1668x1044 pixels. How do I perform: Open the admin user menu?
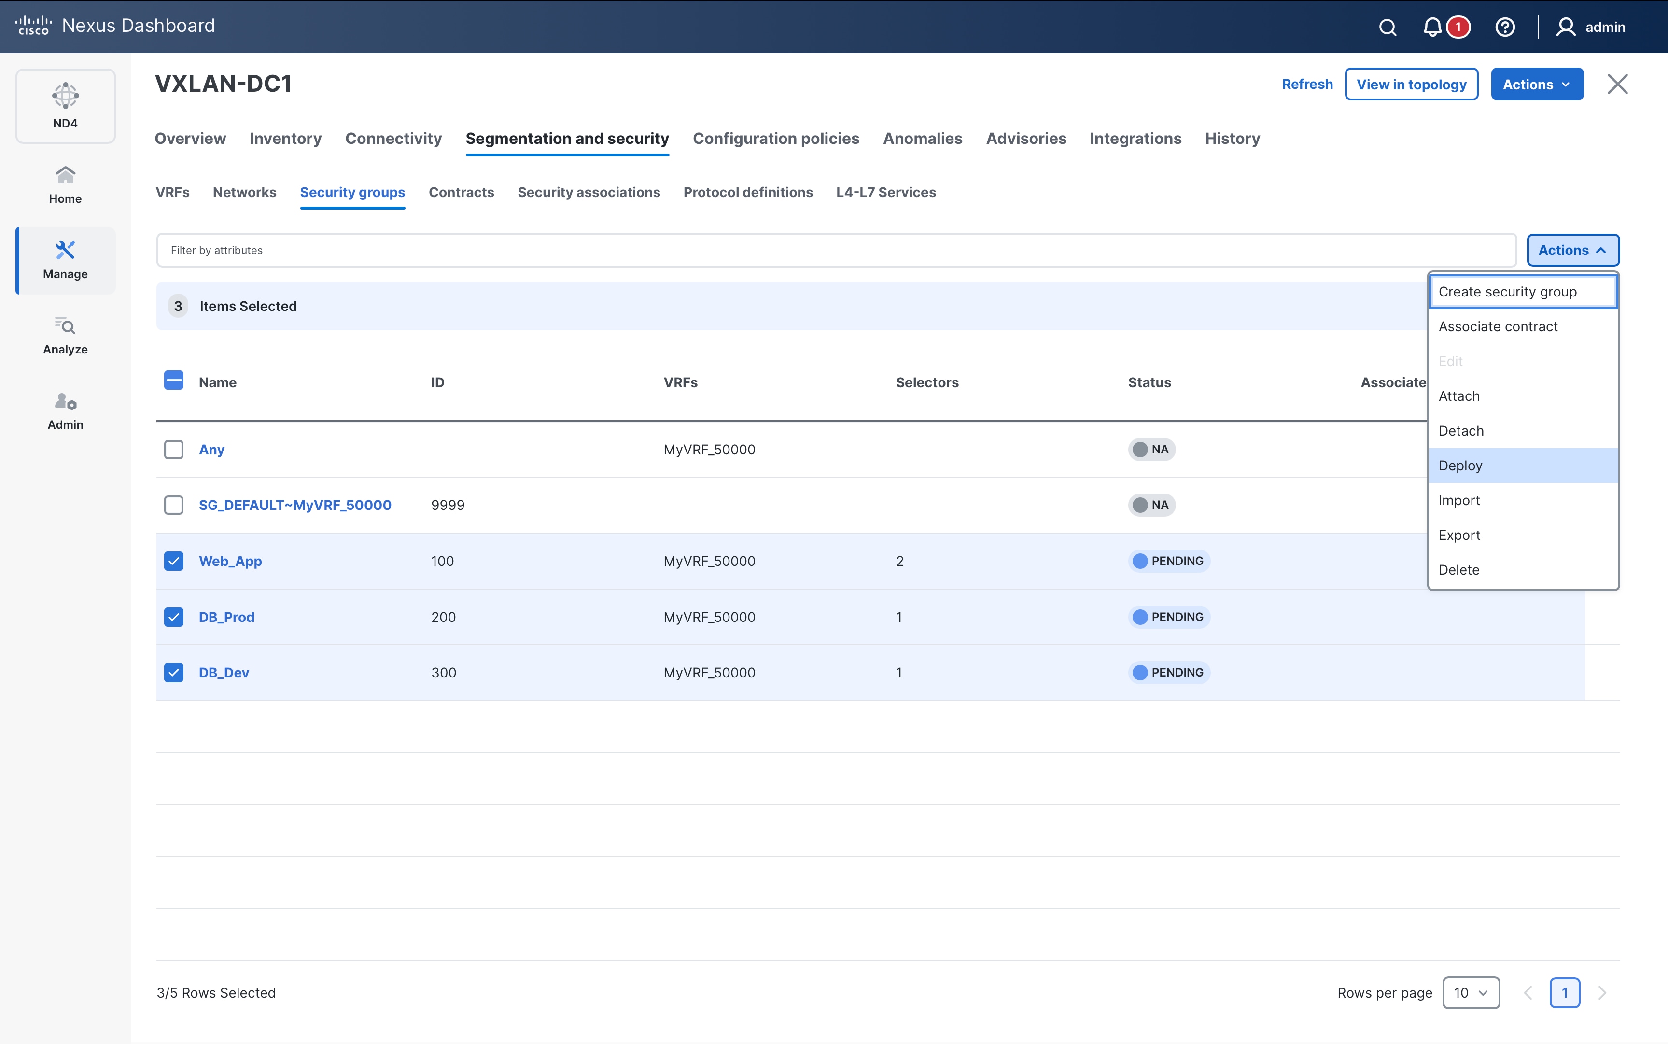pyautogui.click(x=1591, y=27)
